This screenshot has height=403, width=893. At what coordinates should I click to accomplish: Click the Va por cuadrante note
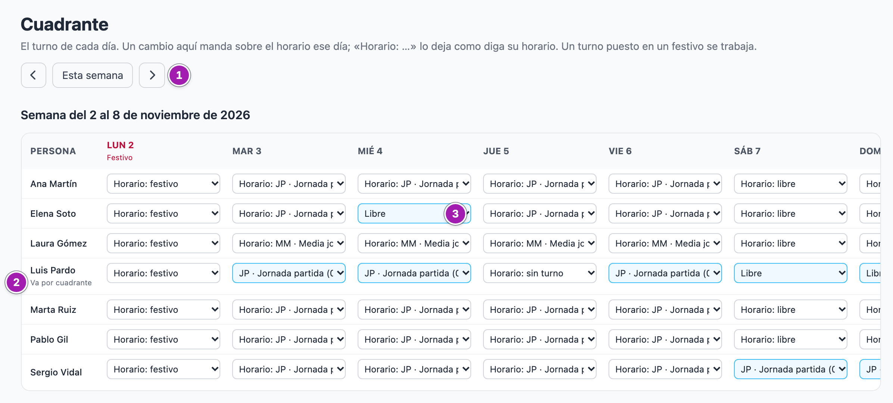(61, 283)
